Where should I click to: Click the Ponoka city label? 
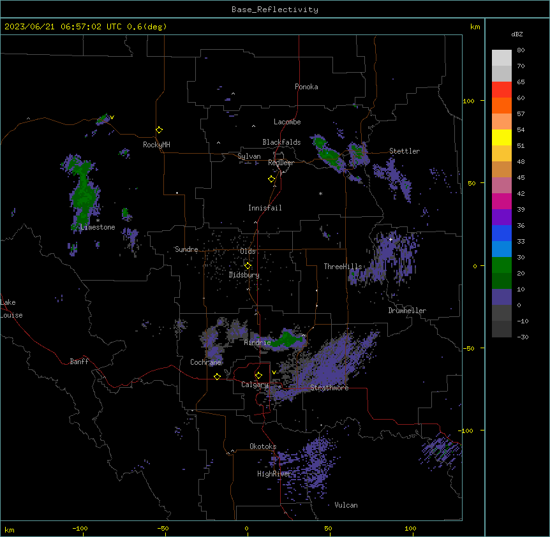coord(306,87)
